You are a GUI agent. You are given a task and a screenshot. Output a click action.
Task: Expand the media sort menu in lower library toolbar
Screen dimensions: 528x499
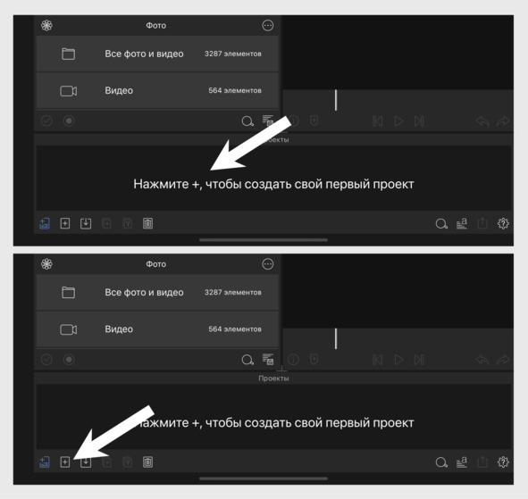click(268, 359)
